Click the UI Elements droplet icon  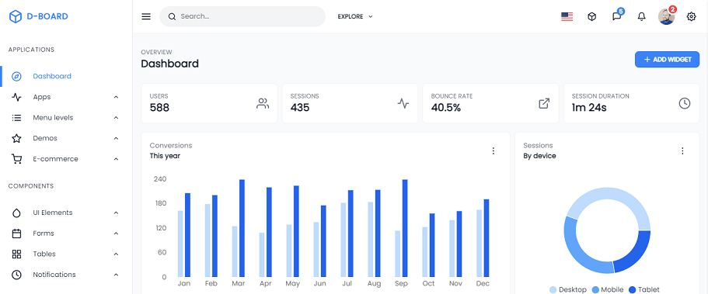[x=16, y=213]
